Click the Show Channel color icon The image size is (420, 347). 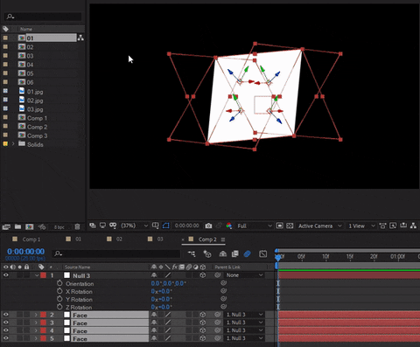point(229,226)
